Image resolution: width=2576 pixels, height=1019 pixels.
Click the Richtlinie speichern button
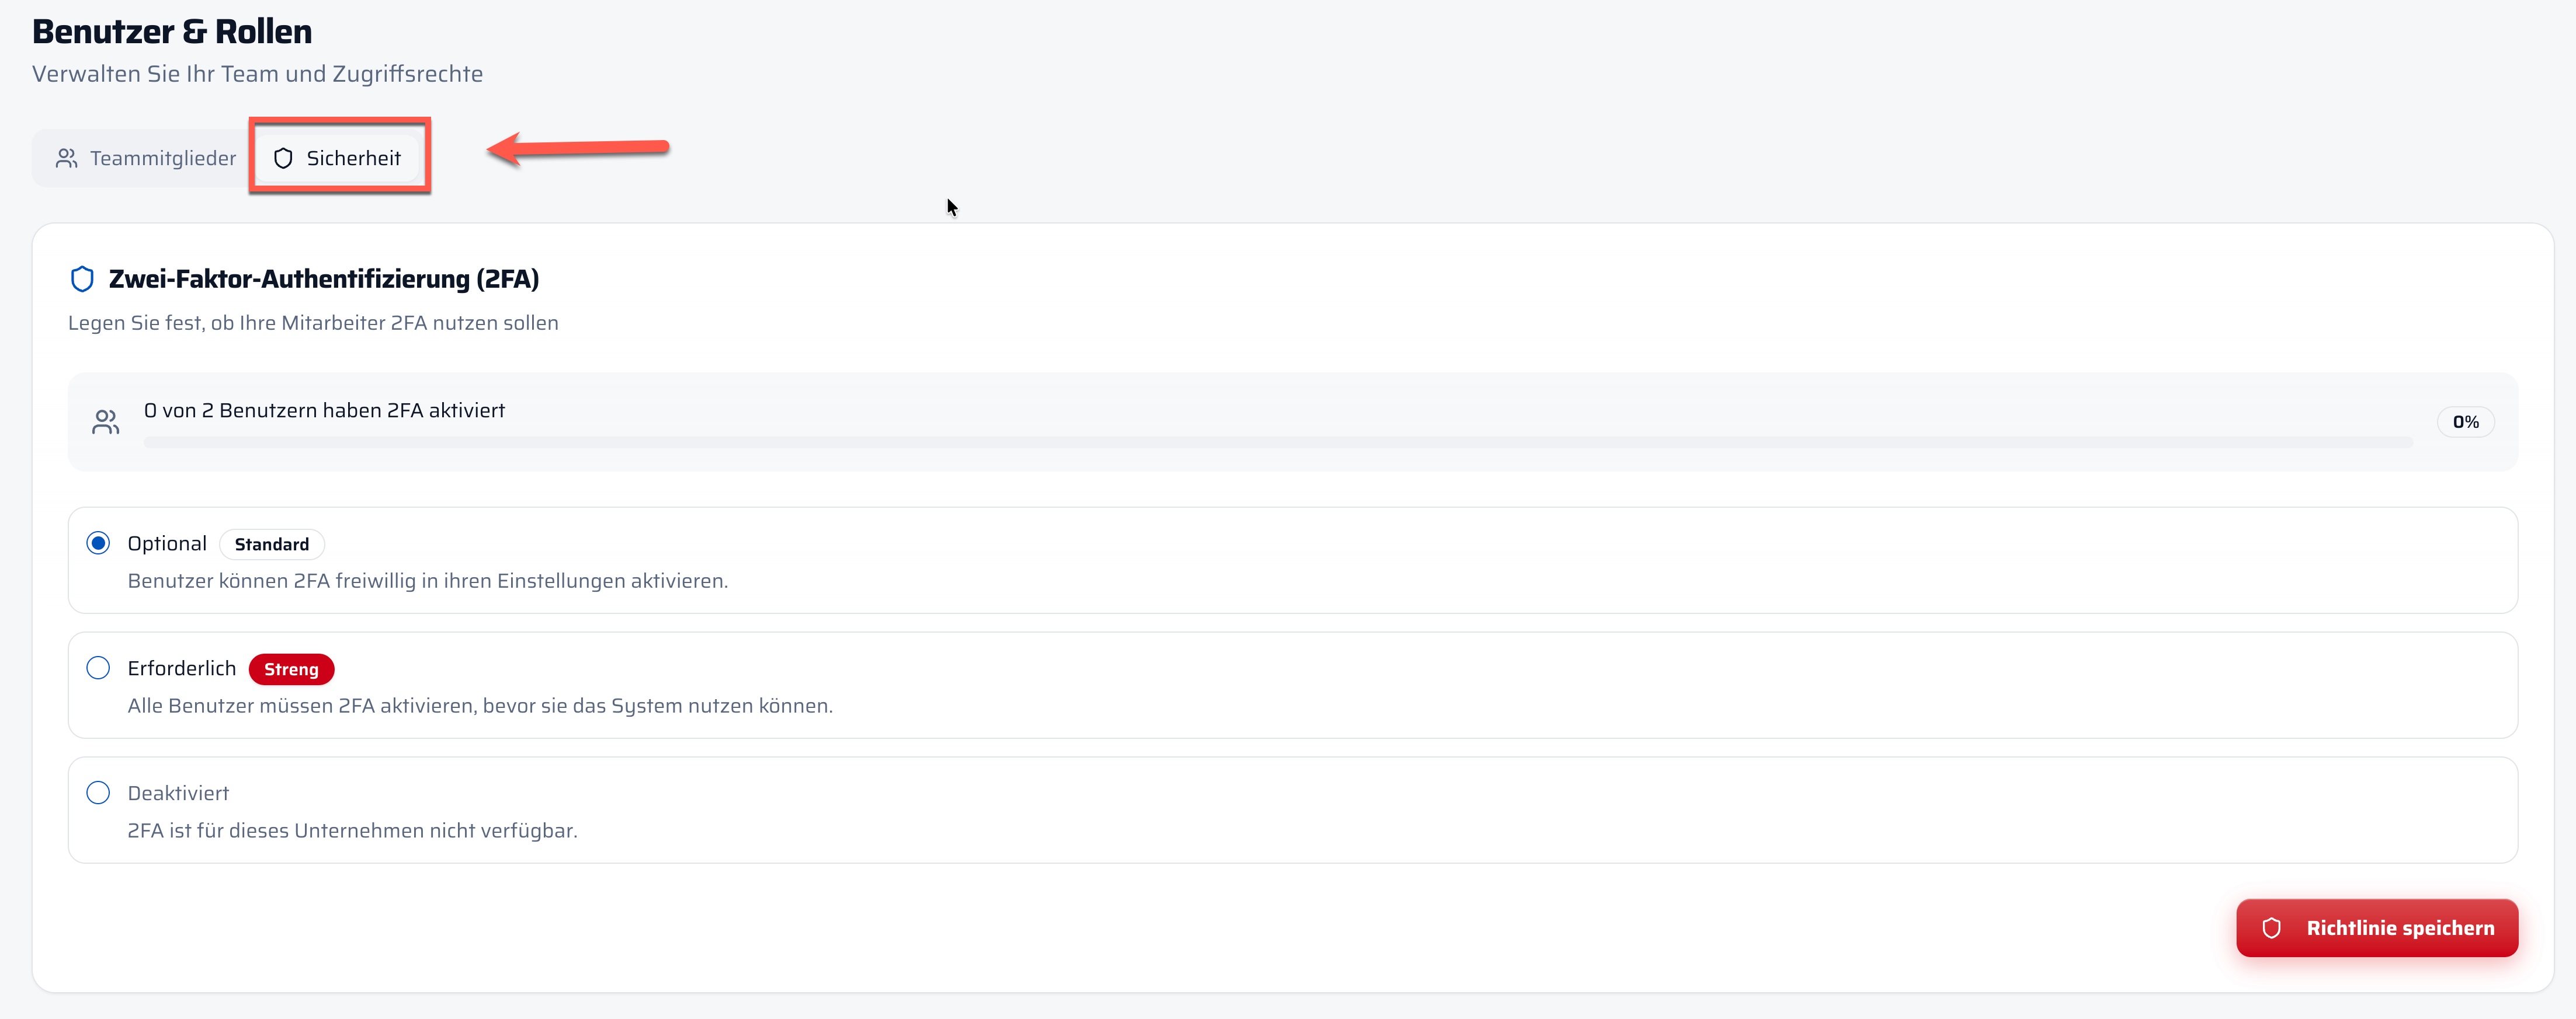[2377, 928]
